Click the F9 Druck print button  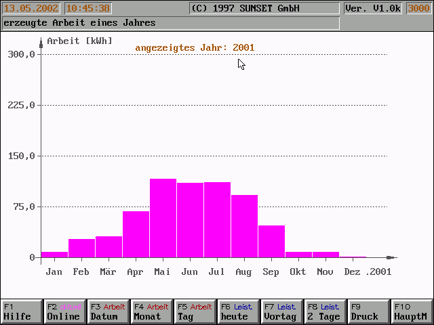click(369, 311)
